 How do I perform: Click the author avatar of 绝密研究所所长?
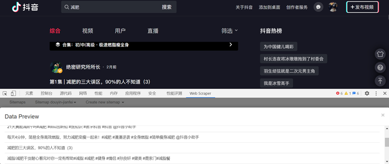pyautogui.click(x=56, y=67)
